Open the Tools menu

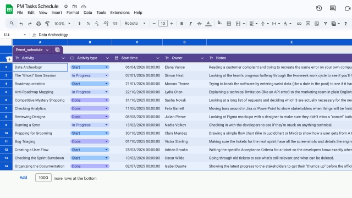click(x=101, y=13)
